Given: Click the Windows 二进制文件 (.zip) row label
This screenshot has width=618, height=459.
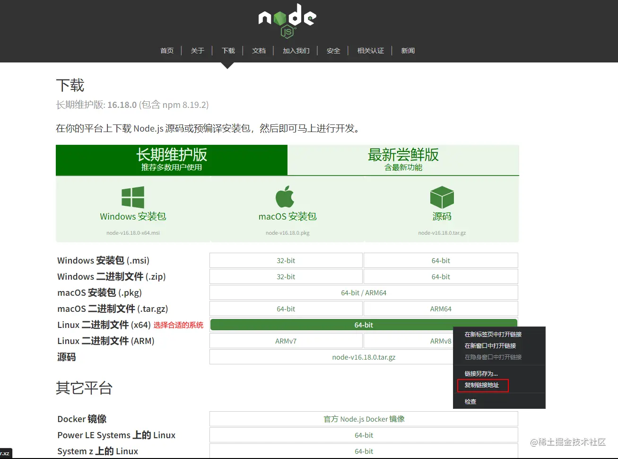Looking at the screenshot, I should pos(112,277).
